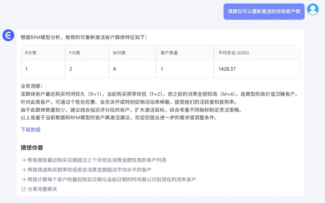325x203 pixels.
Task: Click the 客户数量 column header
Action: [169, 53]
